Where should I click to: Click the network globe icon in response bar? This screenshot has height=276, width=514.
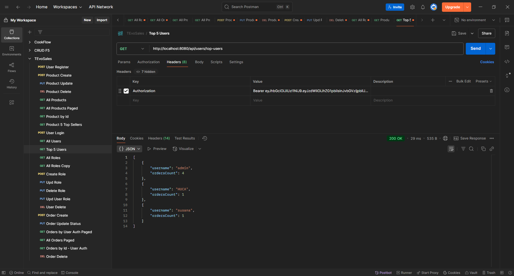pyautogui.click(x=445, y=138)
